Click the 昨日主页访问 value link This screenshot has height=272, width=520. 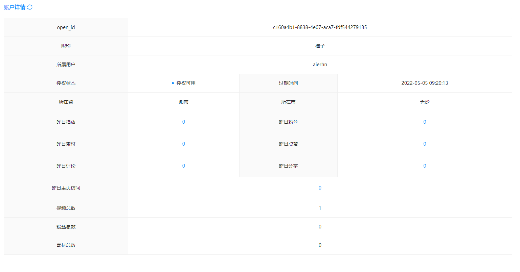(x=320, y=188)
